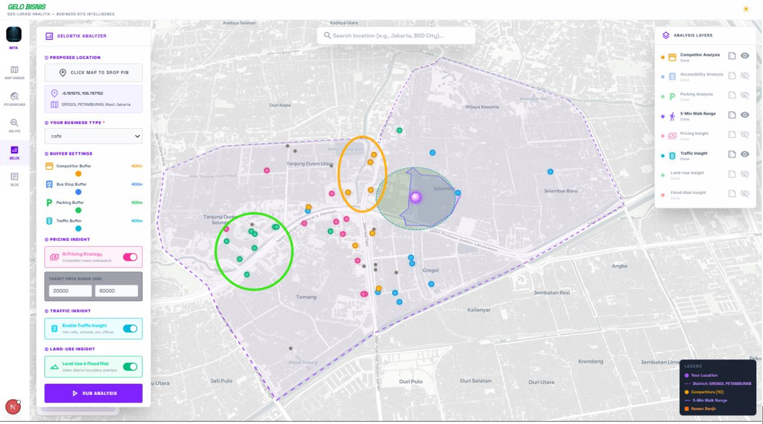Click the Competitor Buffer 400m value

(137, 166)
